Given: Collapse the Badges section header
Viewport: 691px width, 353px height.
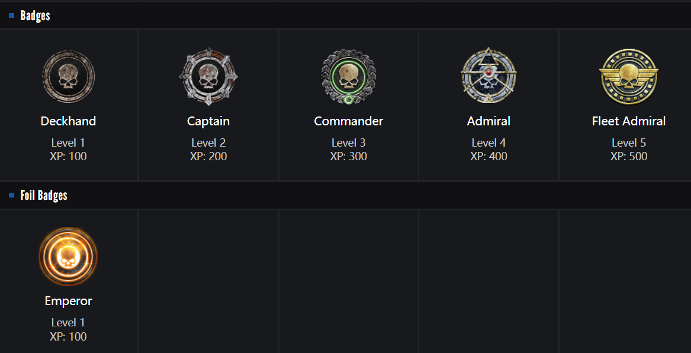Looking at the screenshot, I should click(36, 16).
